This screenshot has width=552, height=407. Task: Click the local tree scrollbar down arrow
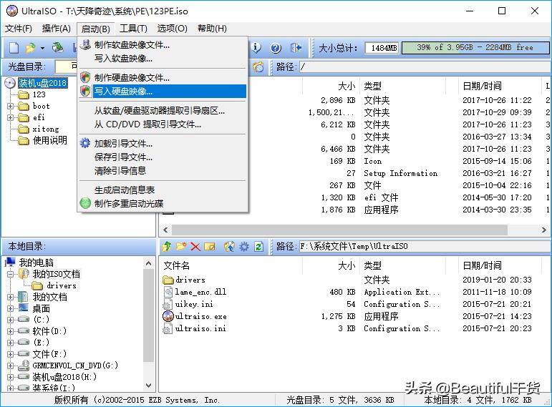point(149,386)
